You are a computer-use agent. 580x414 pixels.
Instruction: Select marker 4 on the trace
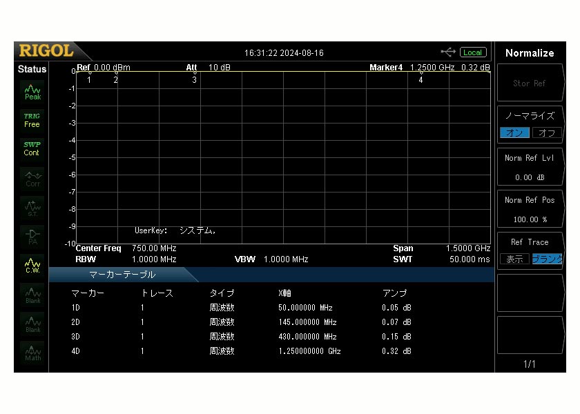pos(420,78)
